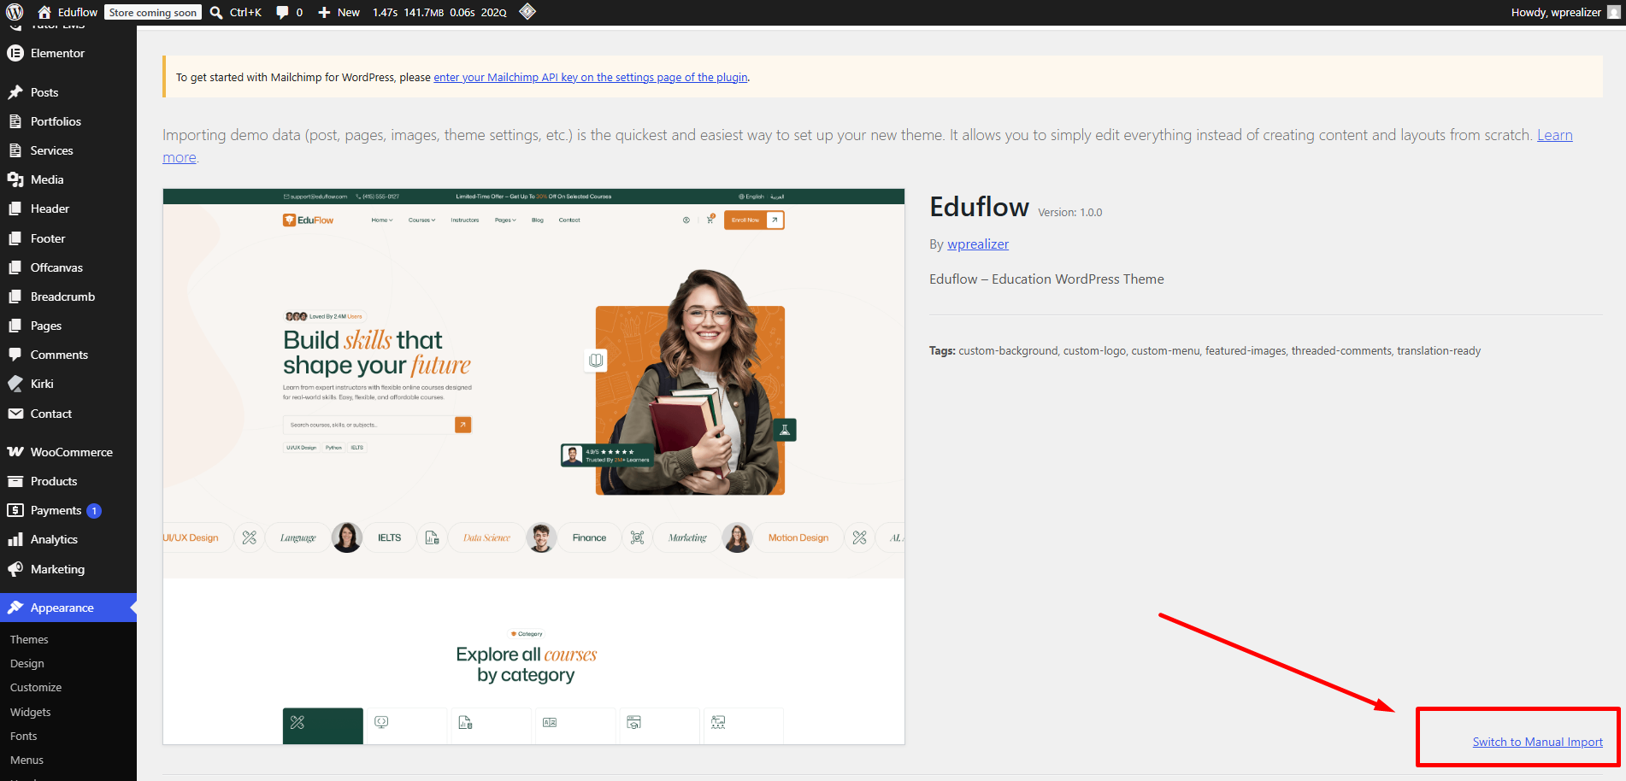Screen dimensions: 1626x781
Task: Open the wprealizer author link
Action: pos(978,244)
